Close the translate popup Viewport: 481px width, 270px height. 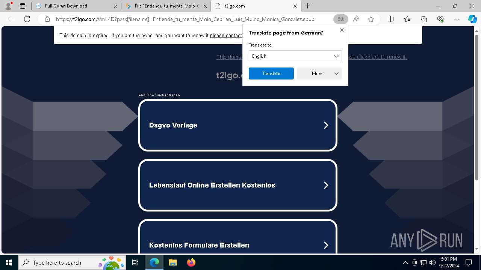(342, 30)
